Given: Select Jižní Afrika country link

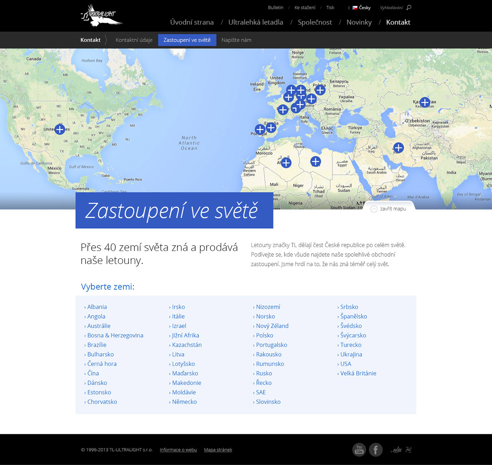Looking at the screenshot, I should pos(185,335).
